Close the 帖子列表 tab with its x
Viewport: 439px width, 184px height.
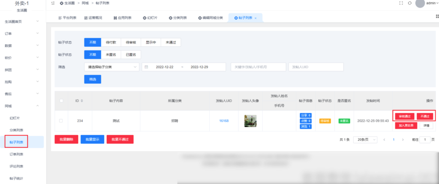pos(256,18)
